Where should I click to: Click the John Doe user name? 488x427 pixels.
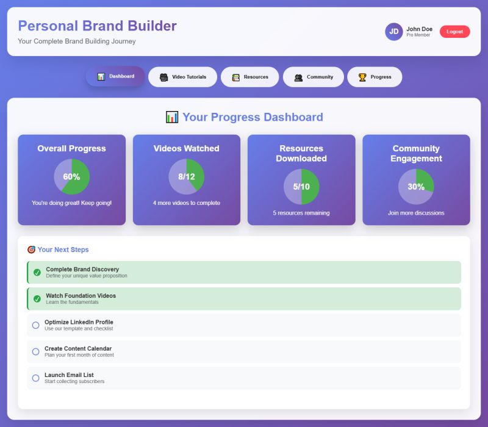pos(419,29)
